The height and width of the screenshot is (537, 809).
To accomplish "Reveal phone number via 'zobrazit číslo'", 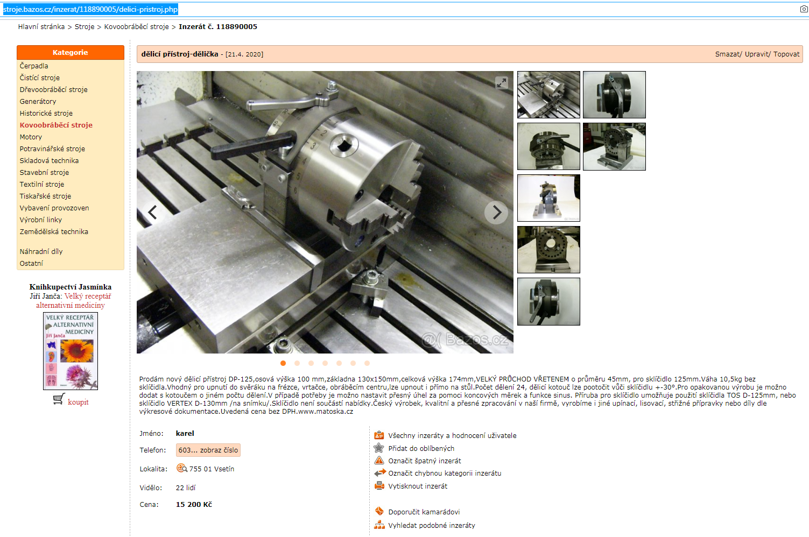I will 208,450.
